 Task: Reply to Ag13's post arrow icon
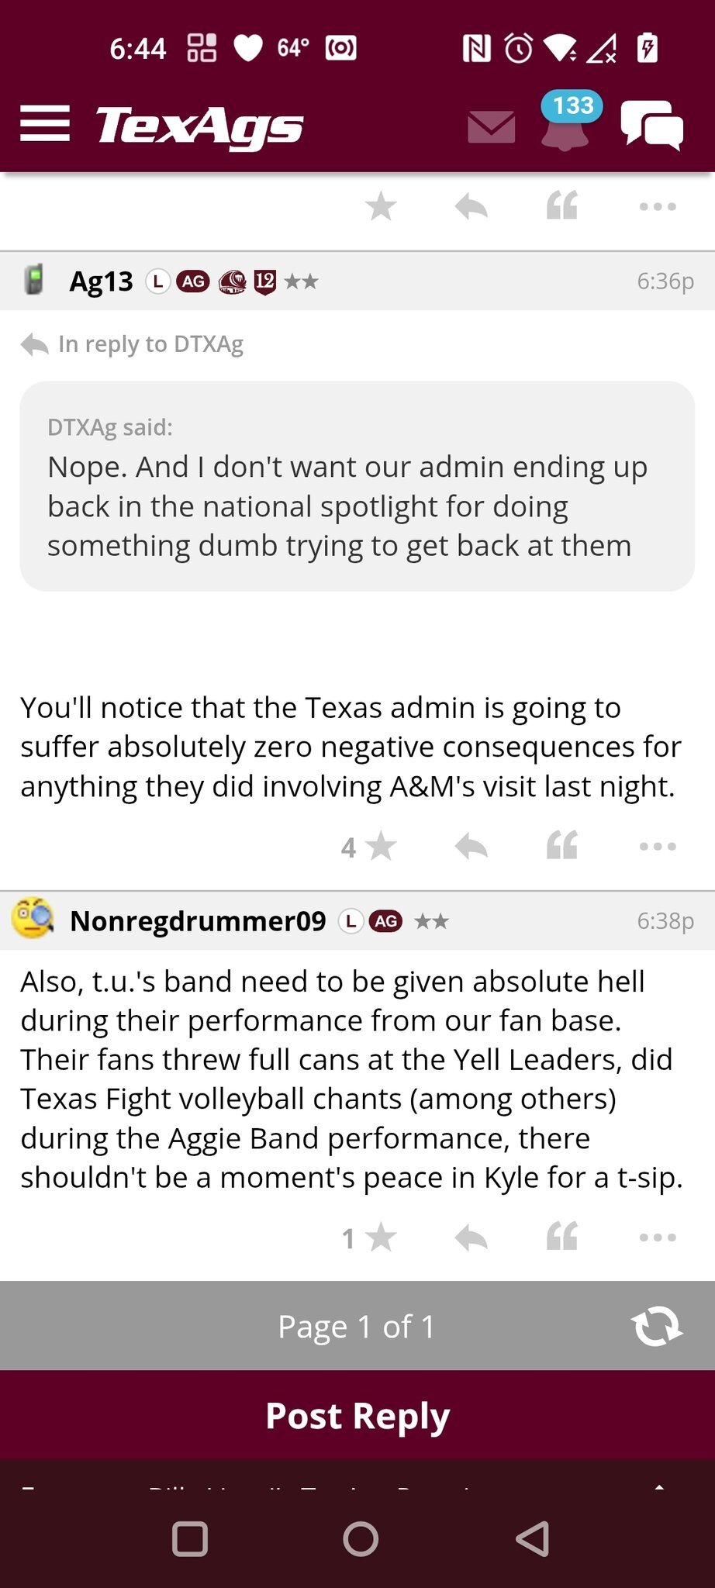pyautogui.click(x=471, y=846)
